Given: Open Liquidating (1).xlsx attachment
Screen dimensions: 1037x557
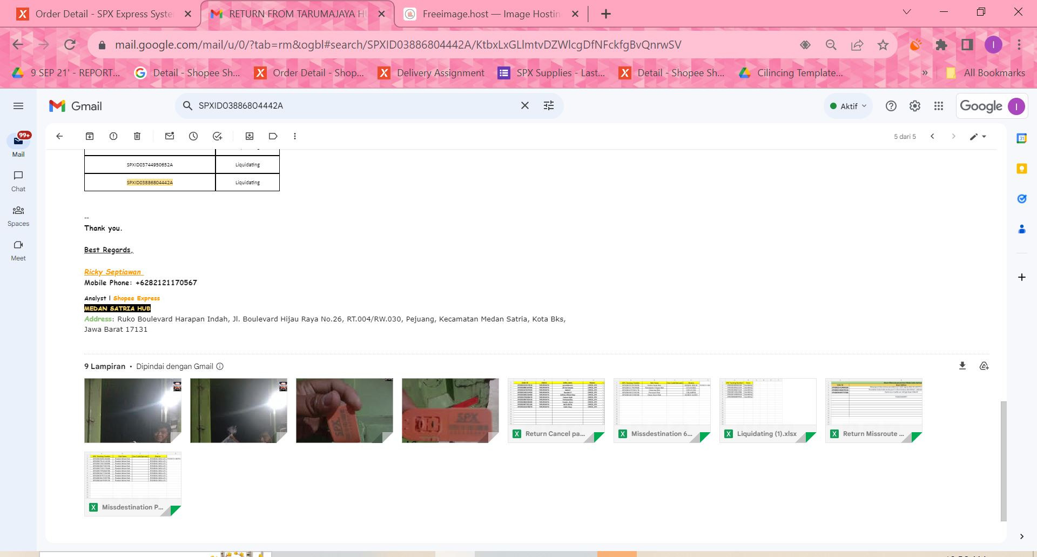Looking at the screenshot, I should click(x=768, y=411).
